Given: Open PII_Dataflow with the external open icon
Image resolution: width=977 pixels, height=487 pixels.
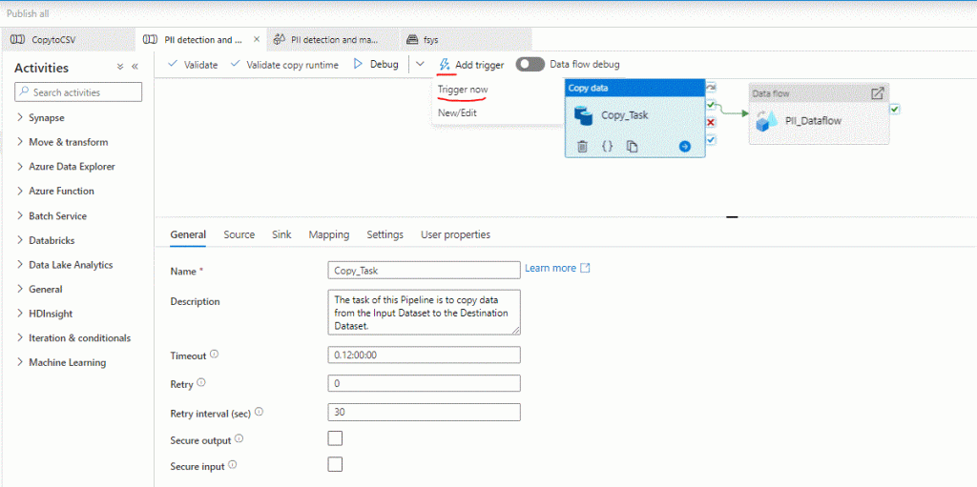Looking at the screenshot, I should tap(877, 93).
